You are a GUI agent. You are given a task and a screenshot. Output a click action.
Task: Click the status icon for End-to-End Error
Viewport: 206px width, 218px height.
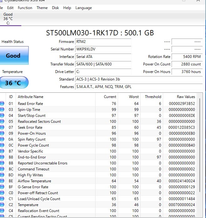click(2, 157)
